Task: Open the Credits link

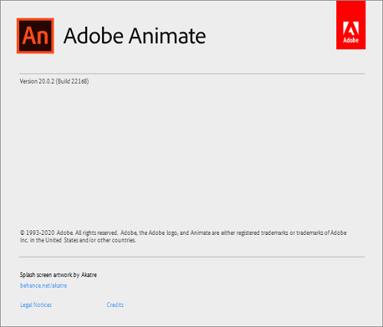Action: tap(115, 305)
